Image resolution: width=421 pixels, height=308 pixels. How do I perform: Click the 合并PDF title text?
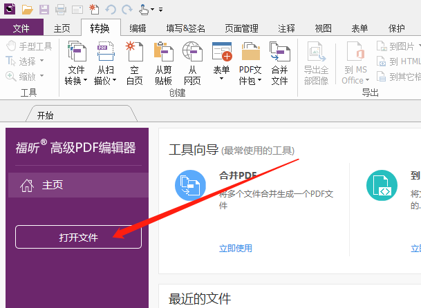click(238, 175)
